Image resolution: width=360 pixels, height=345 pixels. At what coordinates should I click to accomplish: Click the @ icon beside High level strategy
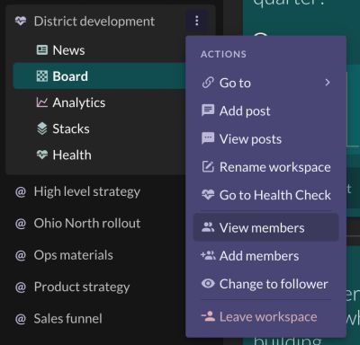pyautogui.click(x=21, y=191)
